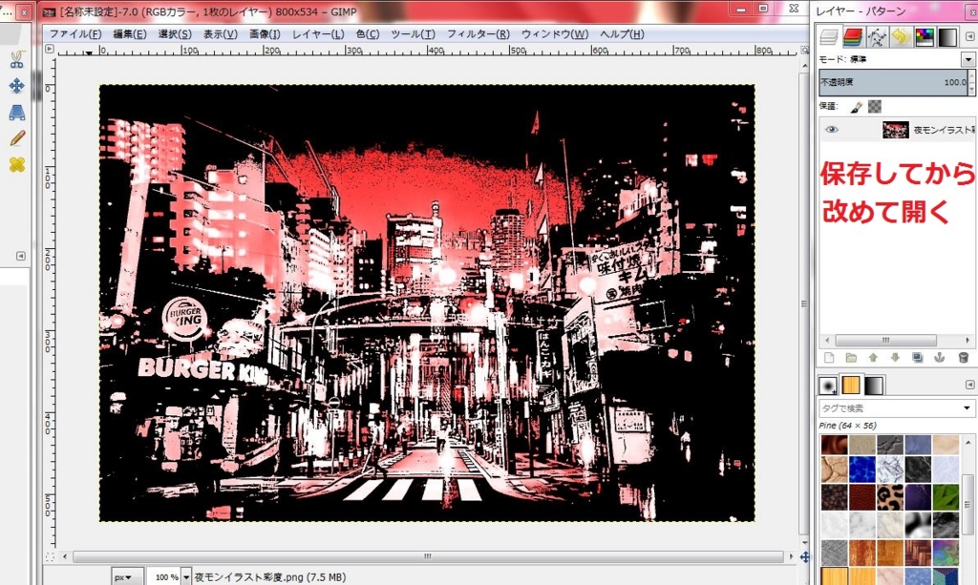978x585 pixels.
Task: Decrease opacity with the down stepper arrow
Action: (971, 89)
